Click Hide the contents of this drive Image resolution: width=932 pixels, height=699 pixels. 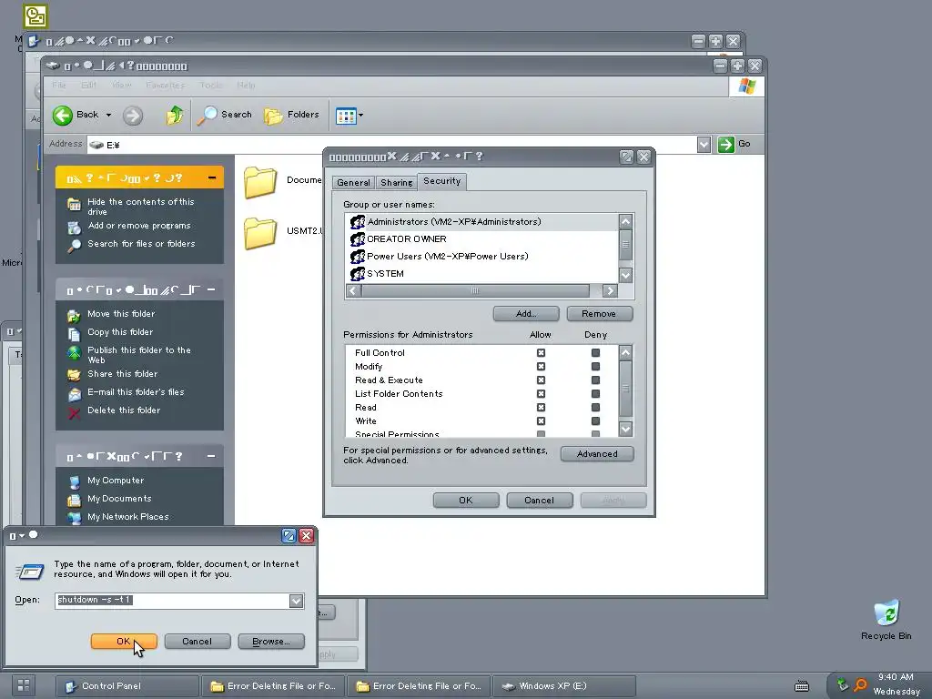click(141, 207)
